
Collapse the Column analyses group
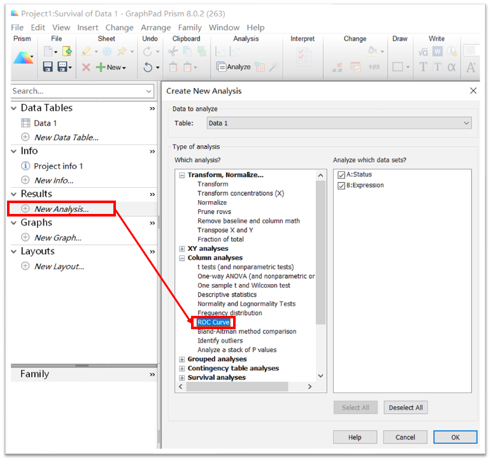(x=182, y=258)
